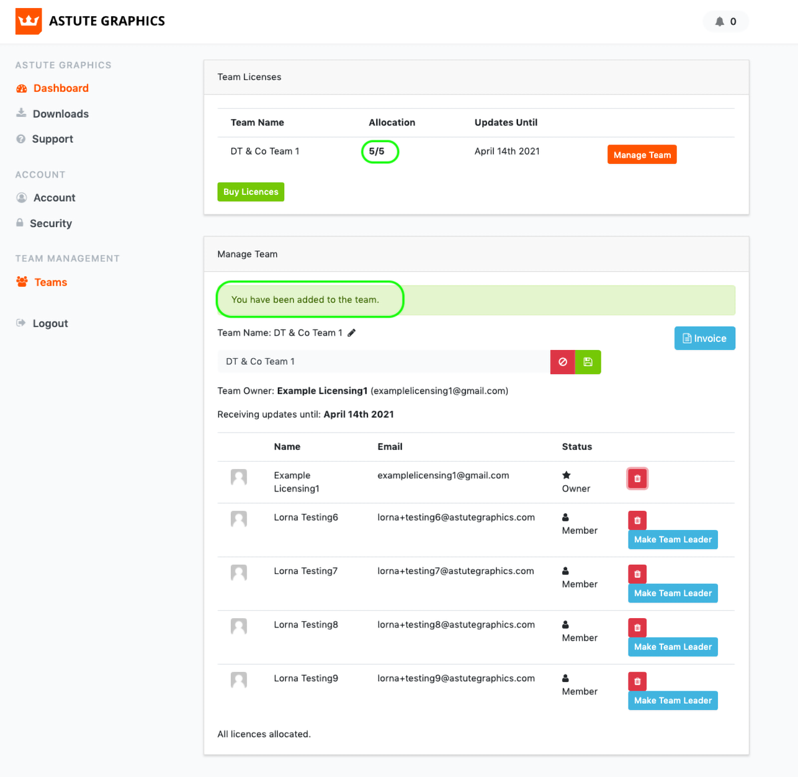Save team name with green disk icon
The width and height of the screenshot is (798, 777).
[x=588, y=362]
